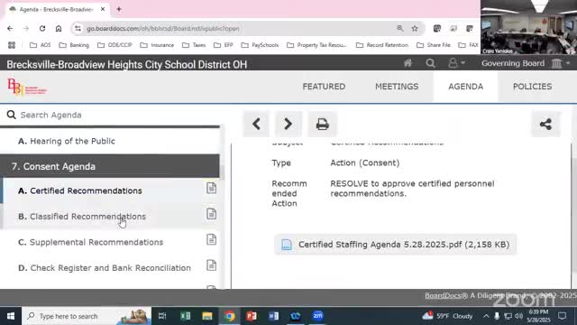Reload the page in browser
Image resolution: width=577 pixels, height=325 pixels.
point(42,28)
